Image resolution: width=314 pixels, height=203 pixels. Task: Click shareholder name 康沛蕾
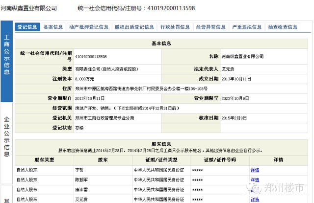(x=81, y=190)
